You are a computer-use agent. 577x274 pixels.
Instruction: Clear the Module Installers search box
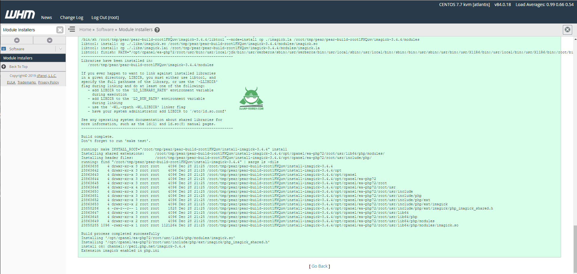coord(60,30)
